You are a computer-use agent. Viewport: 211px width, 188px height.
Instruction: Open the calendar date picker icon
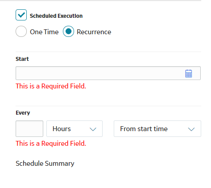189,73
